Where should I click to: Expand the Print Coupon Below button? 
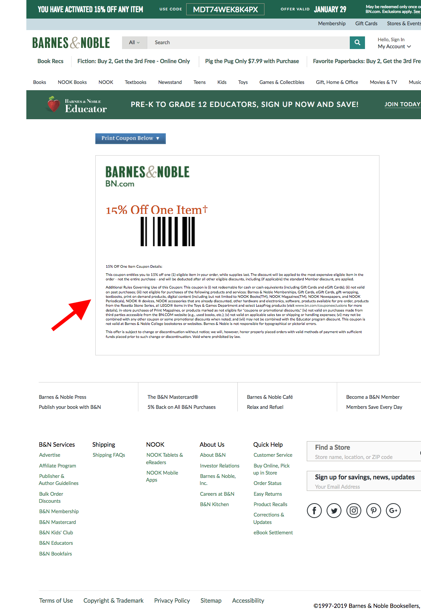click(x=130, y=138)
